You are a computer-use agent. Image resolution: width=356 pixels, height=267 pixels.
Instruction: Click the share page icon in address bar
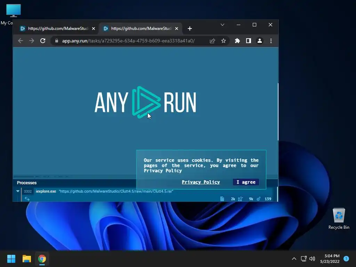(212, 41)
